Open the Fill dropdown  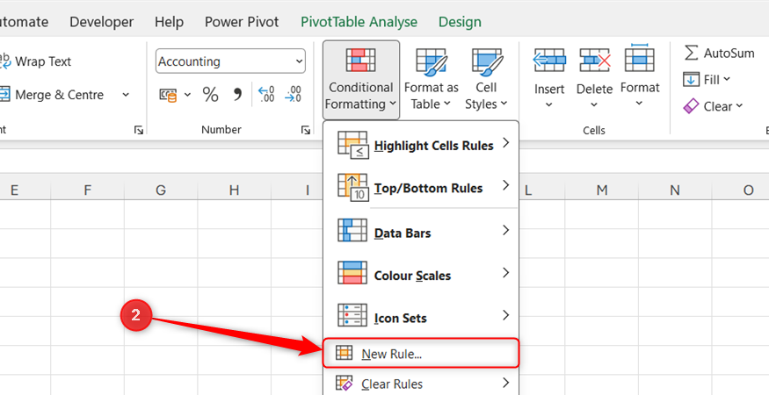click(x=707, y=79)
